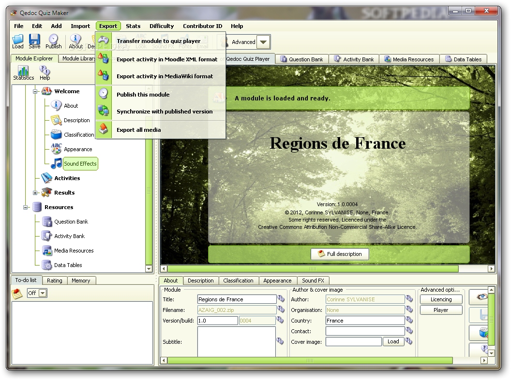511x380 pixels.
Task: Click the key icon beside Author field
Action: 409,298
